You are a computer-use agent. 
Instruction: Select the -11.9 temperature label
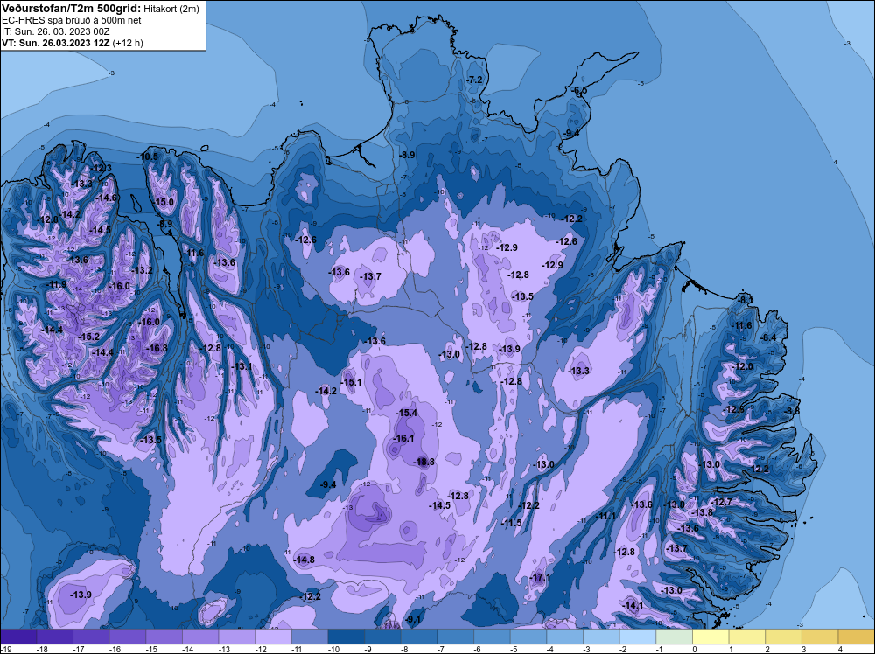click(x=57, y=284)
